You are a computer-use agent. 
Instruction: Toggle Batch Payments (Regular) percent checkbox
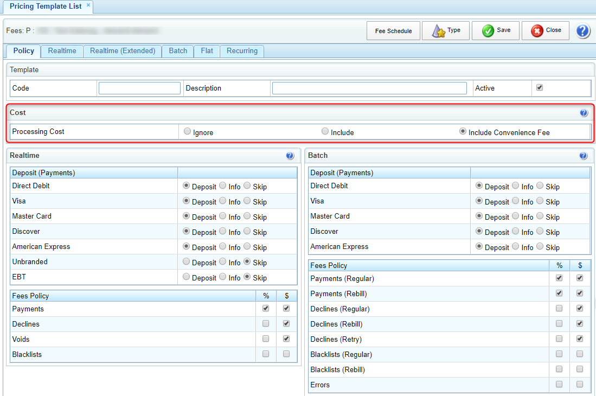coord(559,278)
